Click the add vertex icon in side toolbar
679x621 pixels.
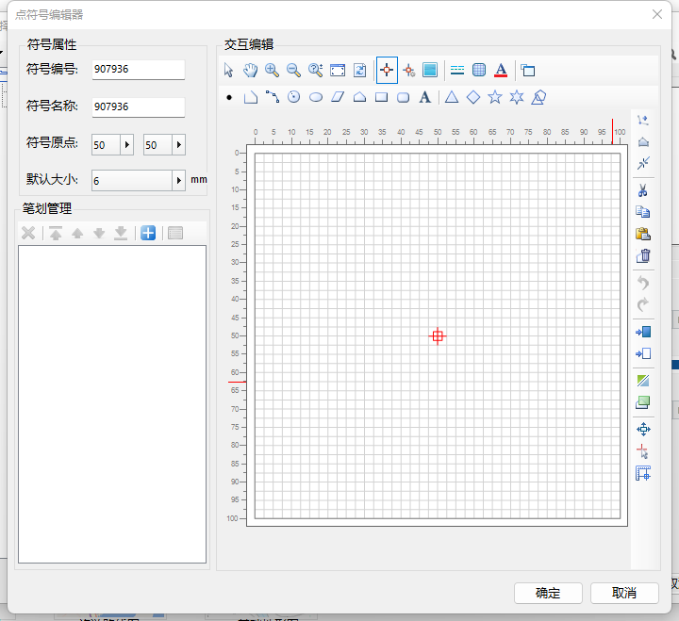pos(643,121)
